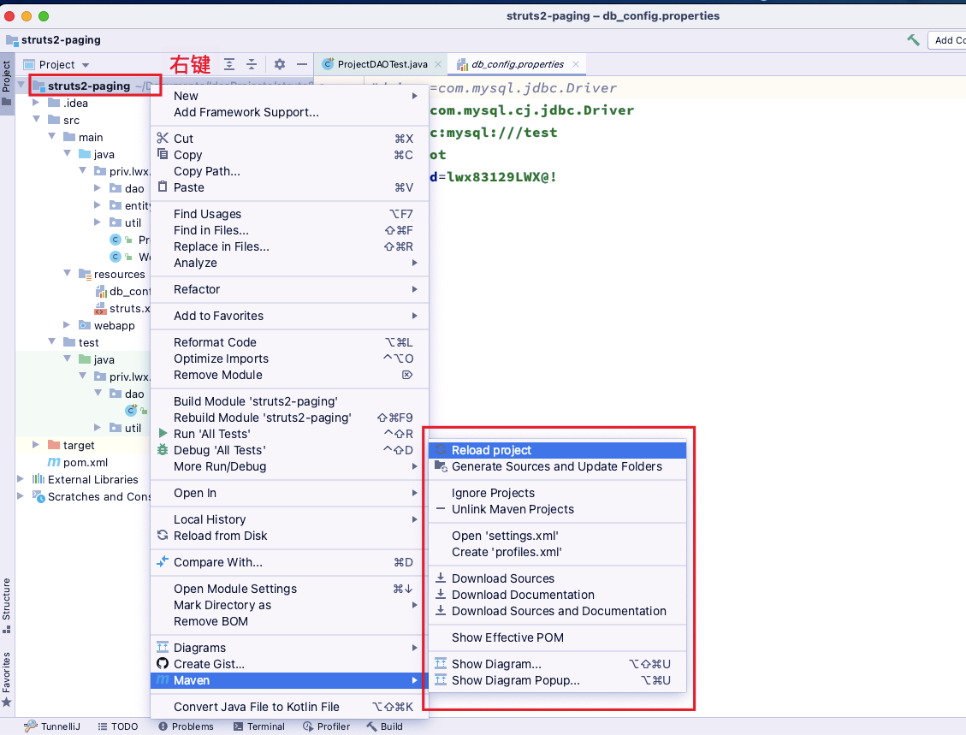Open the Build tool window
The width and height of the screenshot is (966, 735).
click(x=385, y=726)
